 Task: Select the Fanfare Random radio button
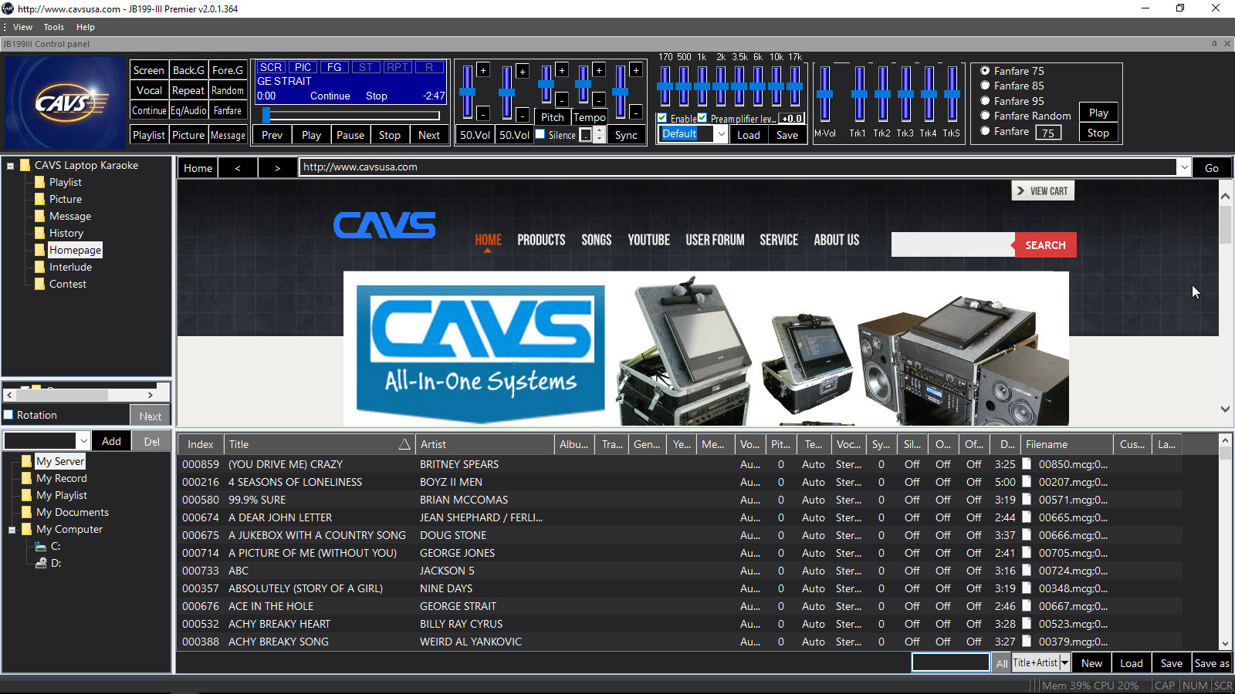point(985,116)
